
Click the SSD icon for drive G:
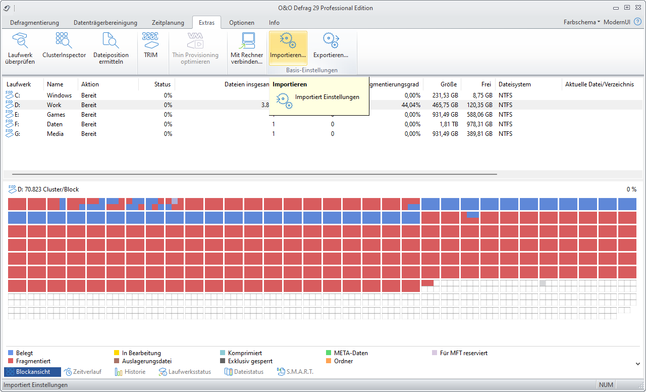(10, 133)
